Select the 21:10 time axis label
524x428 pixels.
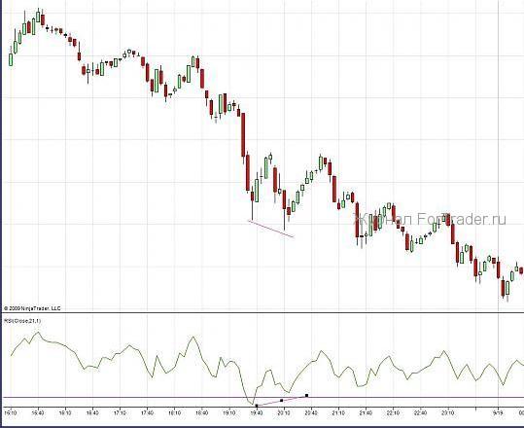338,413
